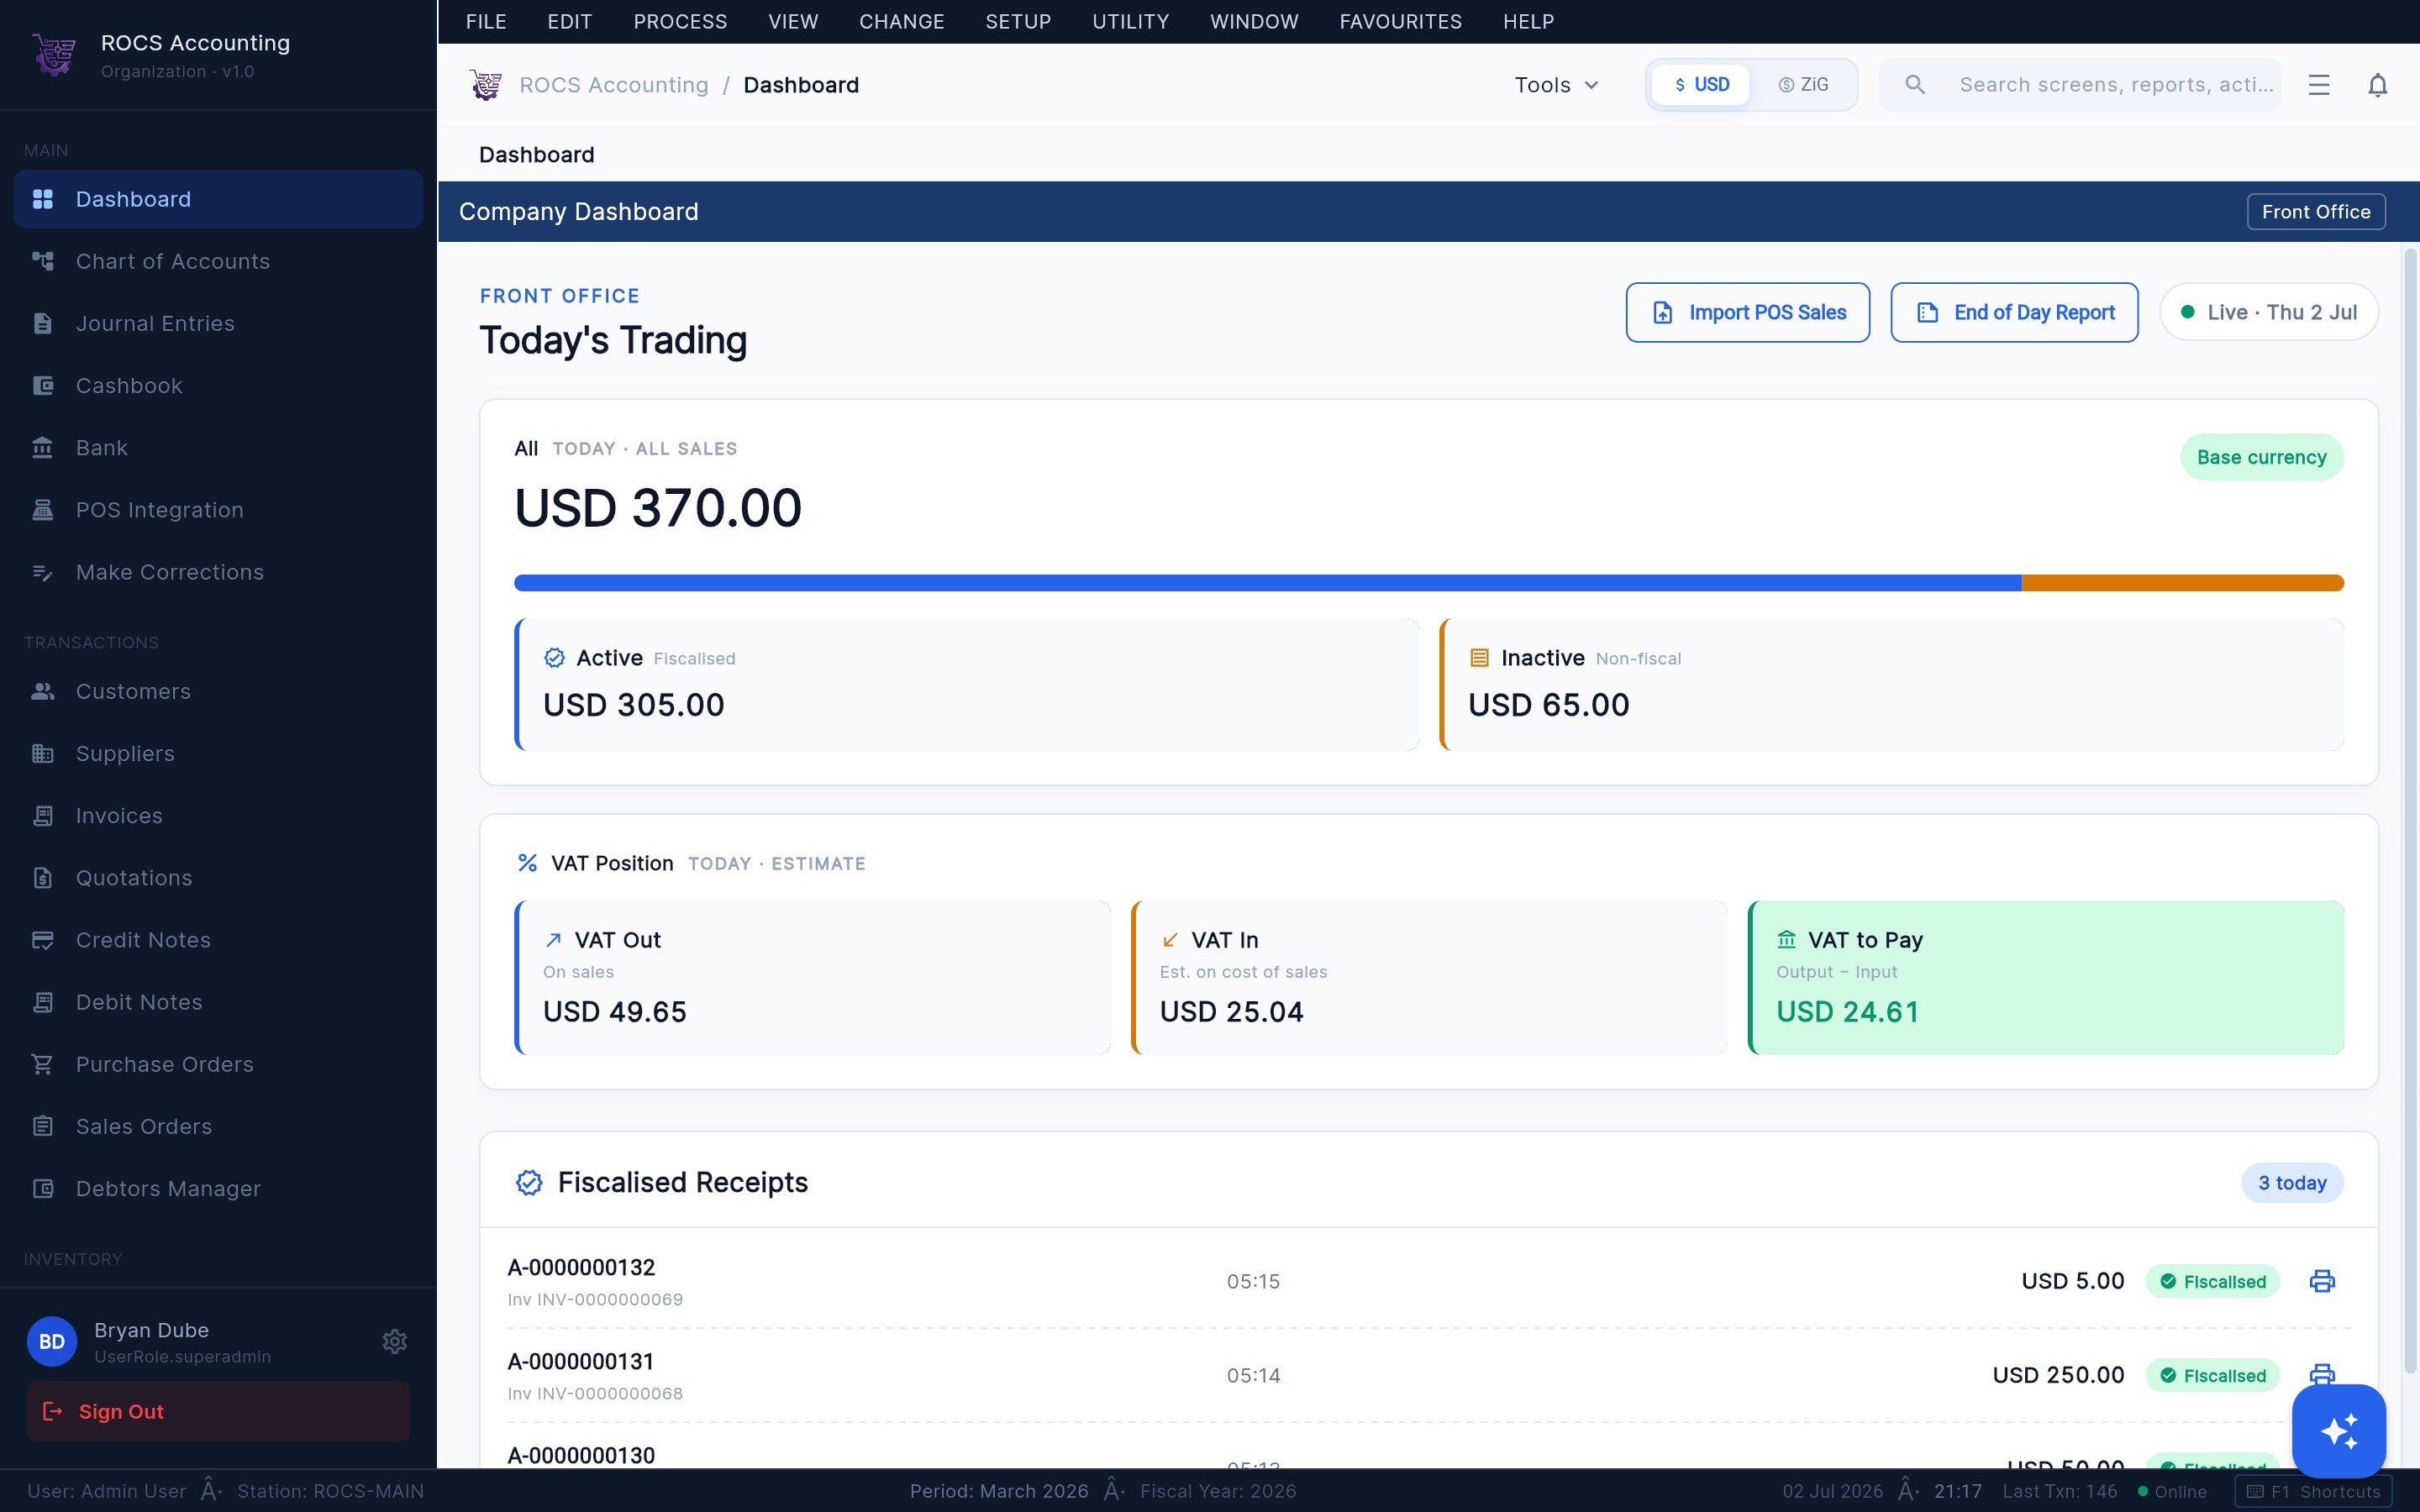Open the EDIT menu

[x=570, y=22]
